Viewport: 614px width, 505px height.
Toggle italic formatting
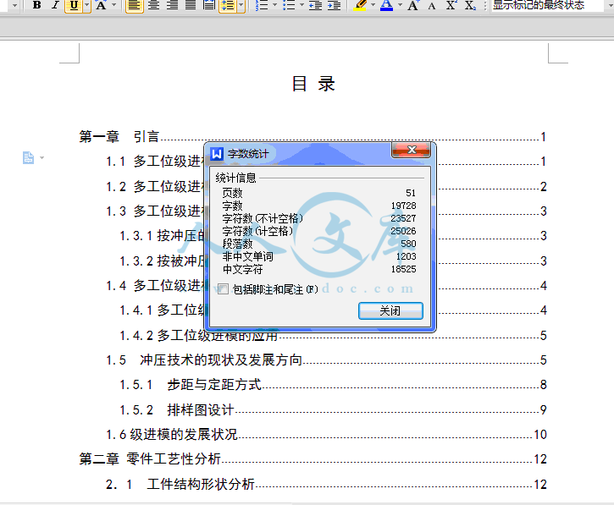tap(55, 5)
